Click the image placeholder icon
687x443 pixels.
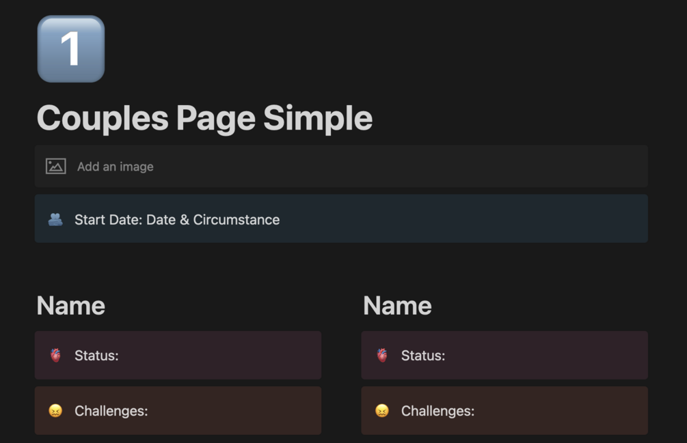56,167
